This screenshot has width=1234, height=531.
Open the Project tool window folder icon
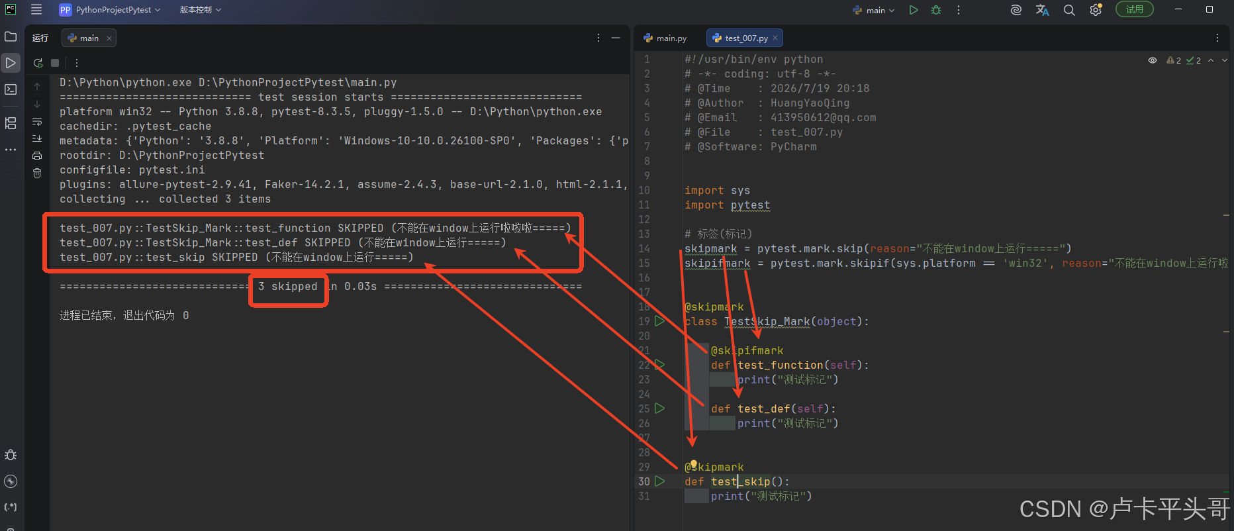11,36
